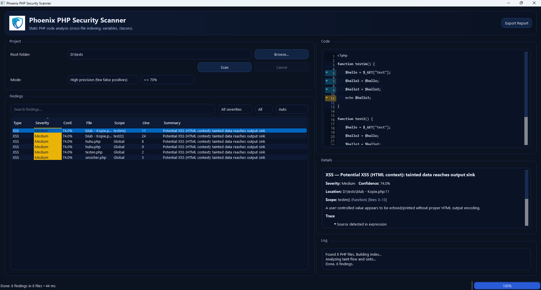Focus the Search findings field
The image size is (541, 290).
[x=113, y=109]
